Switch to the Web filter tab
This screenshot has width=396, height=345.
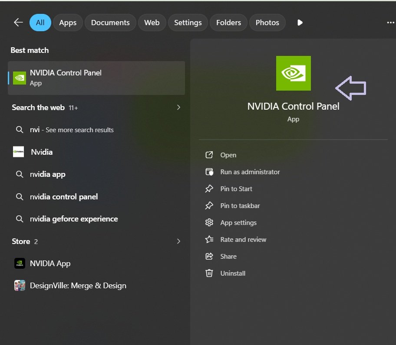152,23
